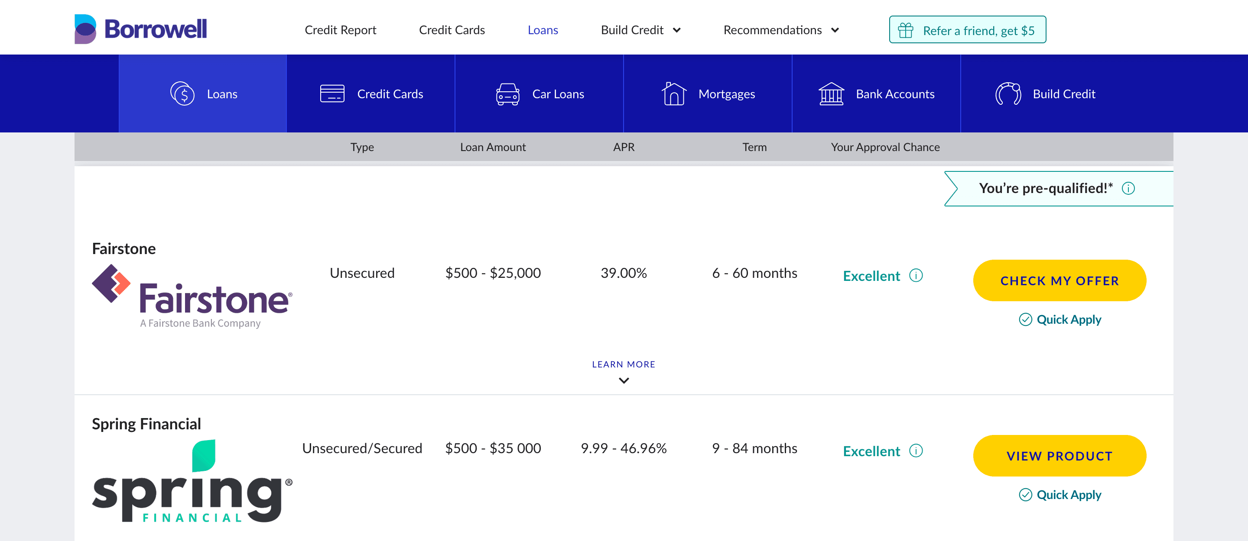Click the Credit Cards card icon

tap(332, 94)
